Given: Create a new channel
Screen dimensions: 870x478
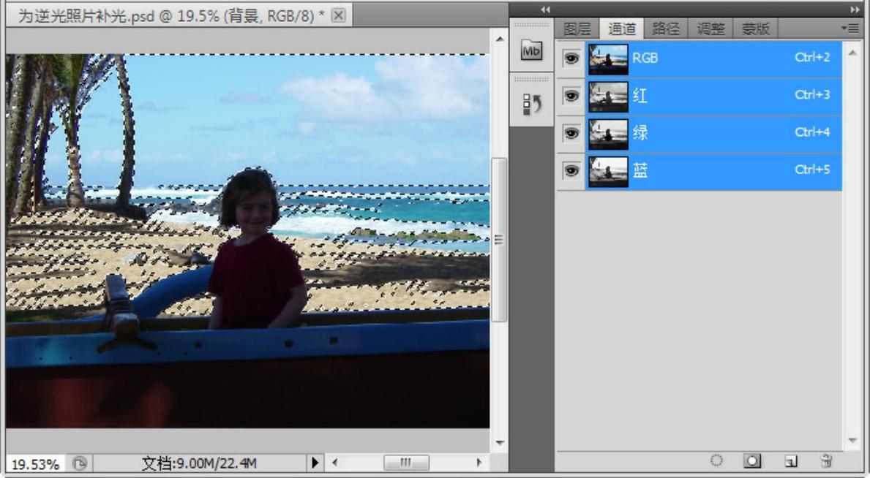Looking at the screenshot, I should (790, 461).
